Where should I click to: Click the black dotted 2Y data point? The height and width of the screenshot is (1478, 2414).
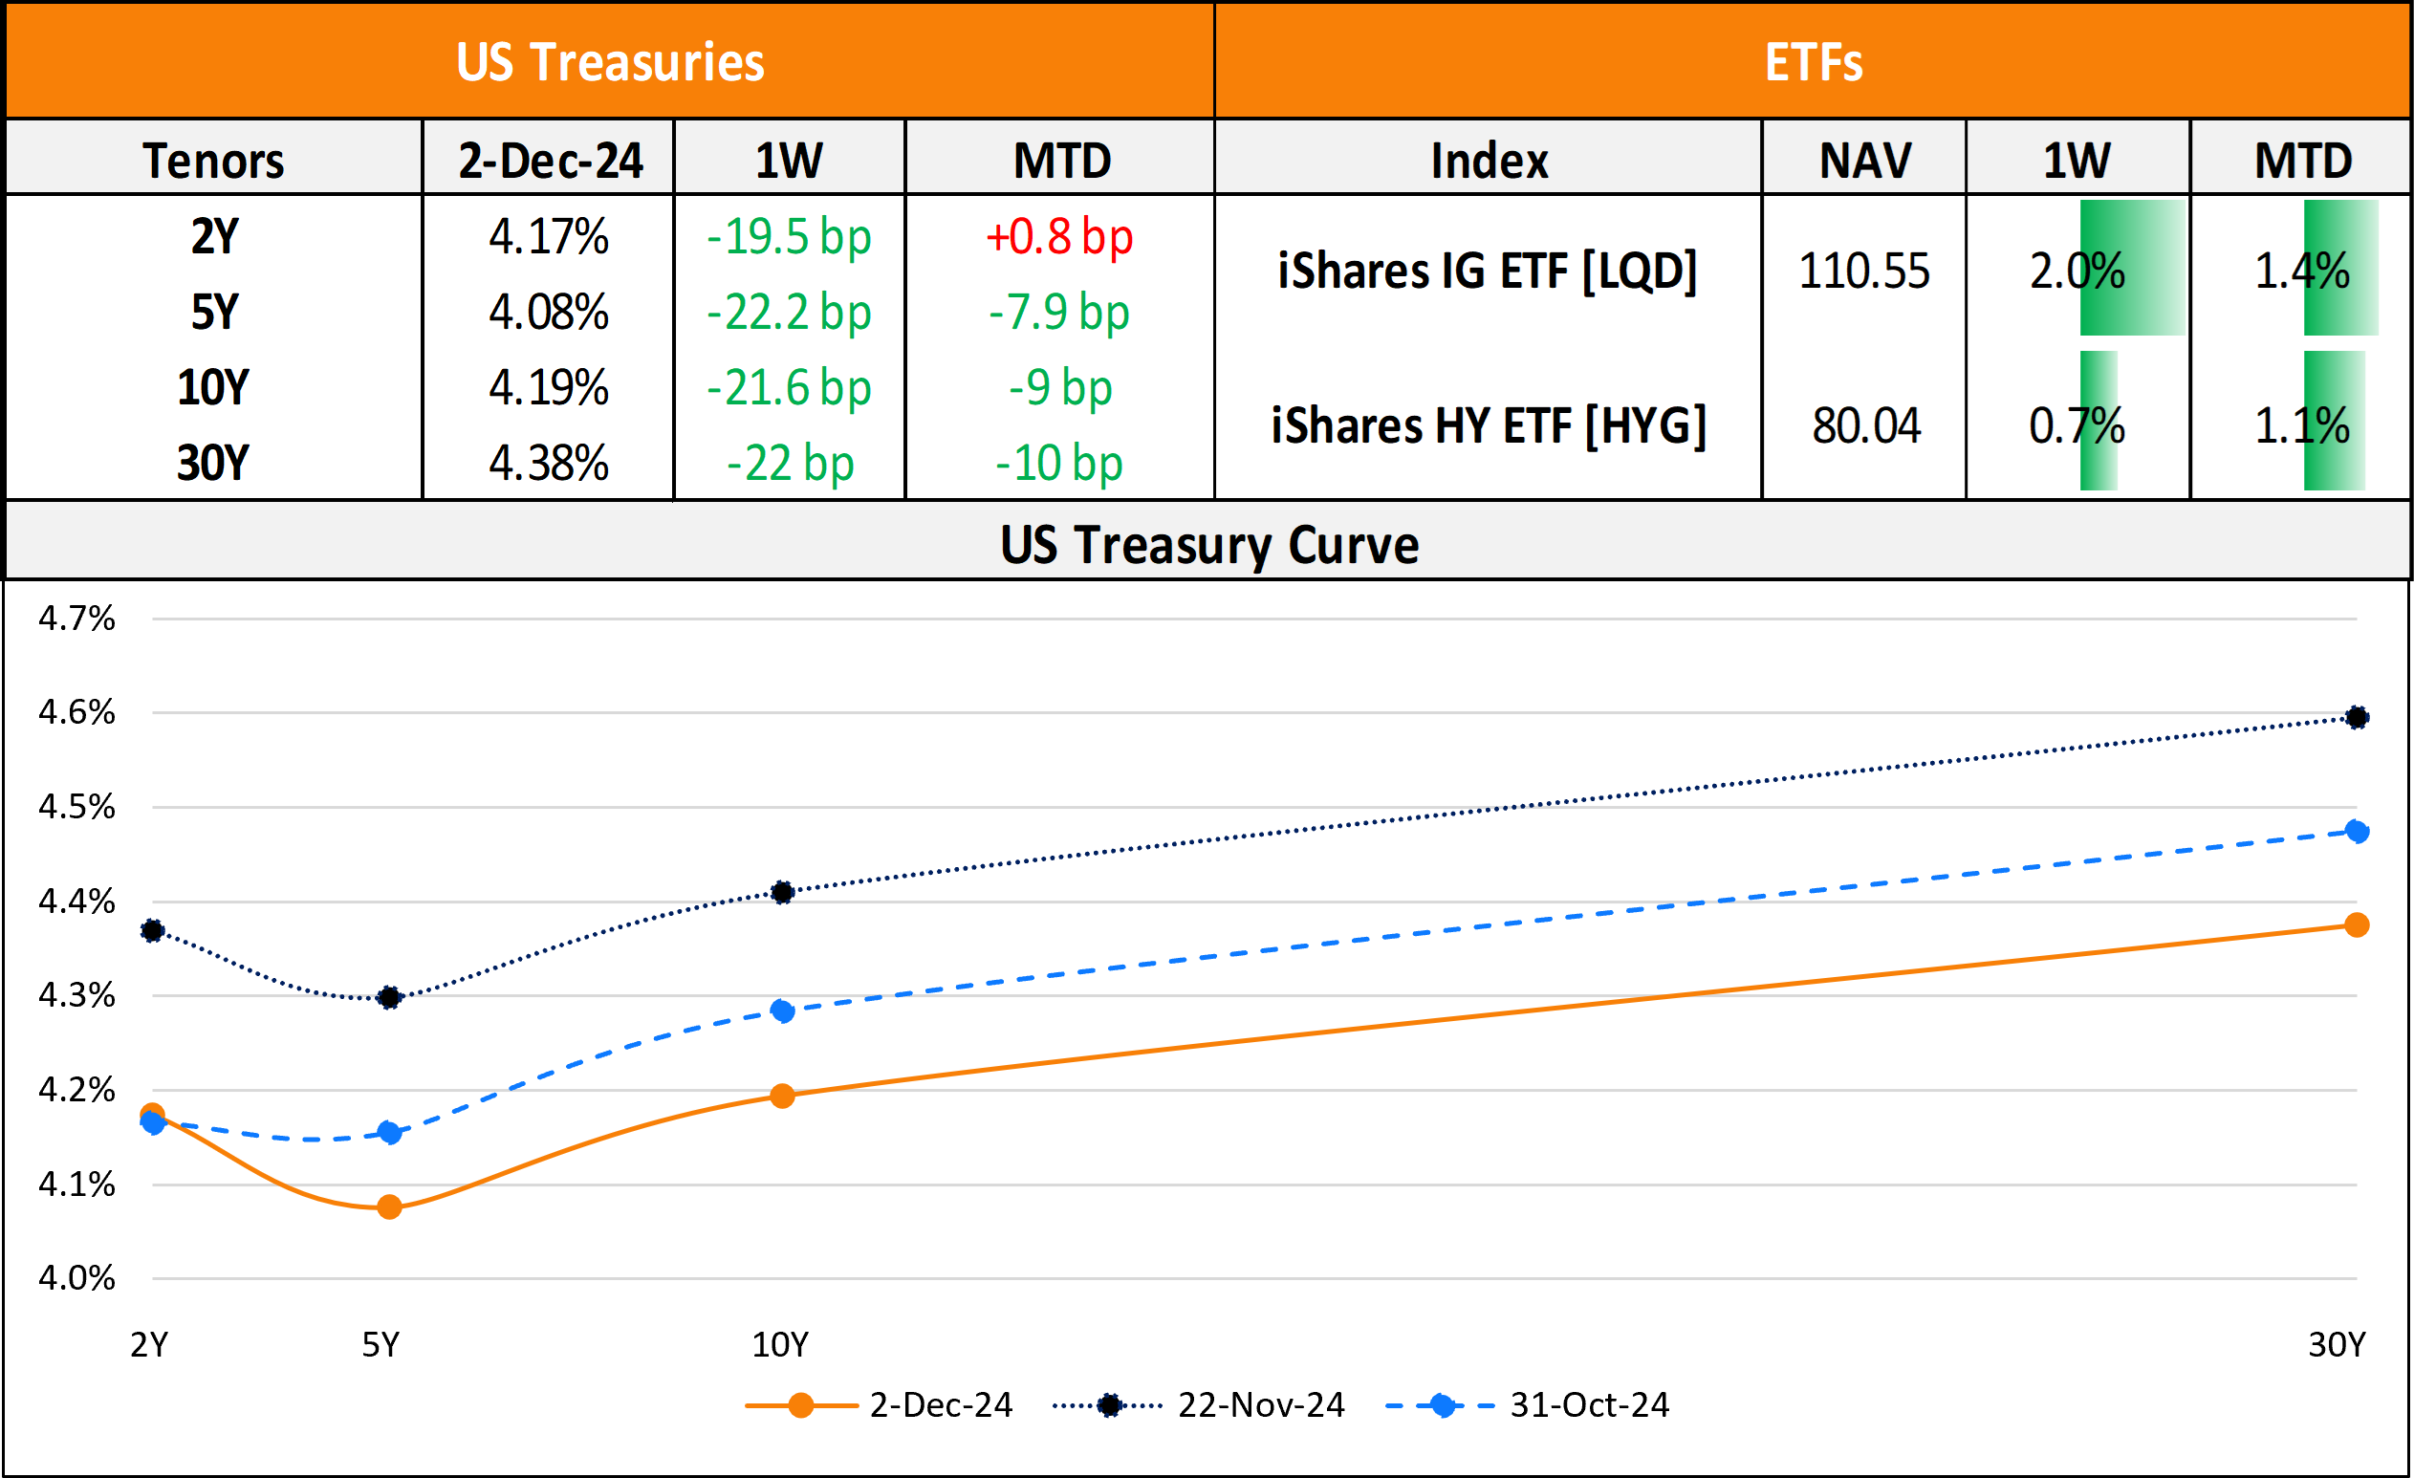point(152,930)
